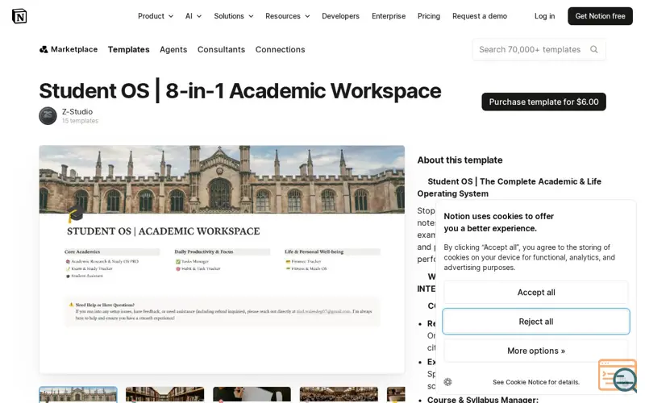Expand the Solutions dropdown menu
Image resolution: width=645 pixels, height=403 pixels.
[x=234, y=16]
